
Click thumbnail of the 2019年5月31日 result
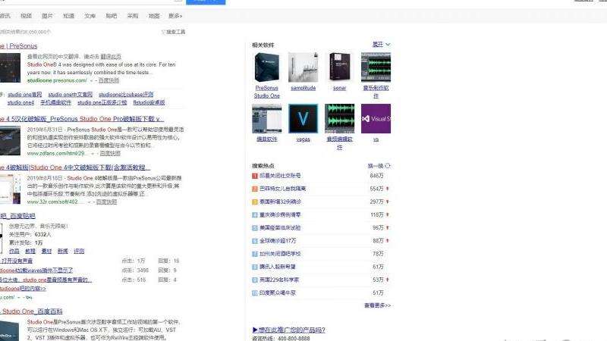[x=10, y=141]
